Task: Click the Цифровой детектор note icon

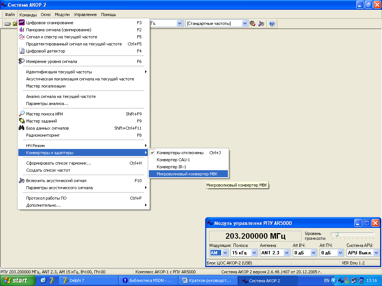Action: [22, 51]
